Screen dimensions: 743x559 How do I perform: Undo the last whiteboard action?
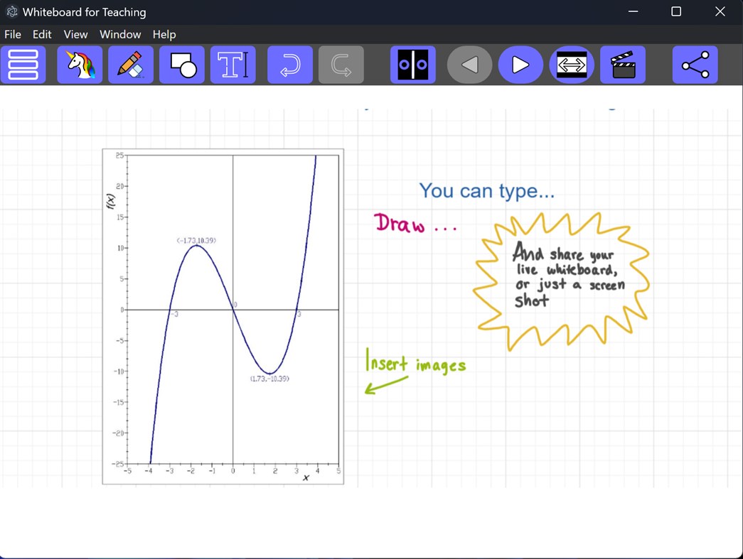(x=290, y=64)
